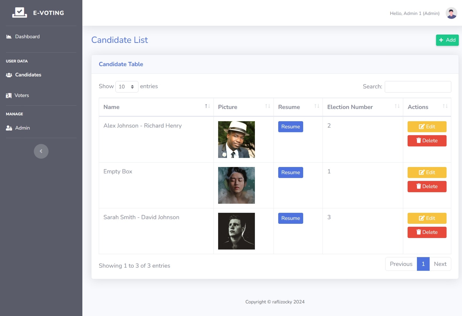462x316 pixels.
Task: Delete the Empty Box candidate
Action: click(x=427, y=187)
